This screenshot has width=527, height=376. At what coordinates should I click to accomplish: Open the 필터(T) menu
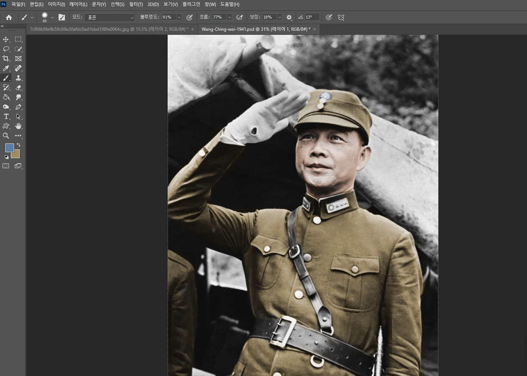(x=136, y=4)
